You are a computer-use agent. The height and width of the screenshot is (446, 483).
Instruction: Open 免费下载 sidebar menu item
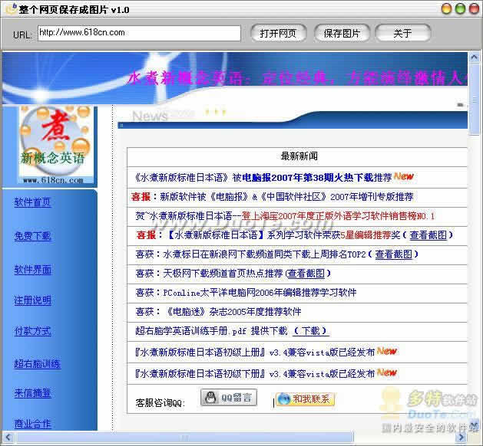pyautogui.click(x=32, y=236)
